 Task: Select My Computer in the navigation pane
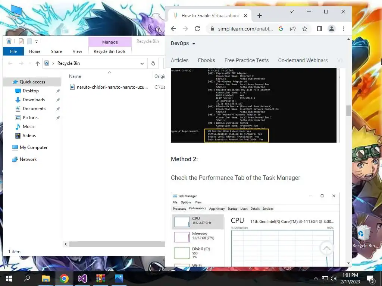(x=33, y=147)
